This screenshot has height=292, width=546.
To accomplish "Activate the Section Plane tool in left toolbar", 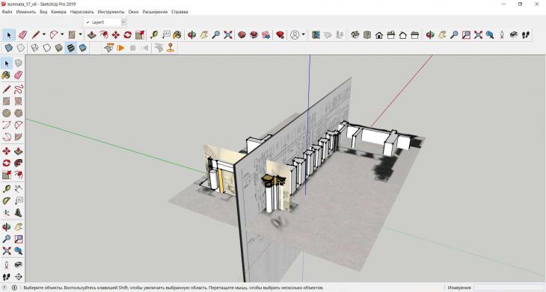I will 19,277.
